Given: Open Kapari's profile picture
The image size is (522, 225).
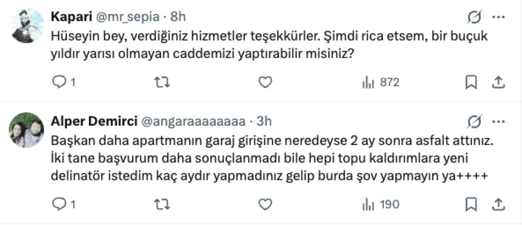Looking at the screenshot, I should (x=27, y=25).
